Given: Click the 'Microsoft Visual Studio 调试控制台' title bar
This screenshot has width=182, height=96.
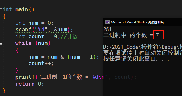Looking at the screenshot, I should [142, 22].
